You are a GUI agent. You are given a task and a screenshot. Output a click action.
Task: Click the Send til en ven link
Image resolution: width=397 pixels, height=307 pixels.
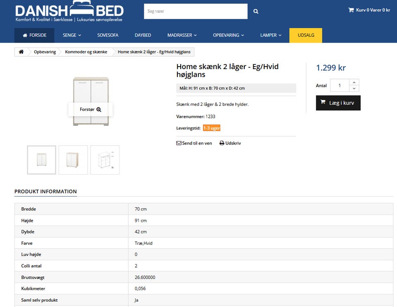pos(194,143)
